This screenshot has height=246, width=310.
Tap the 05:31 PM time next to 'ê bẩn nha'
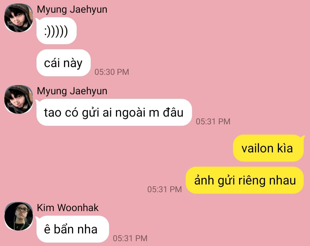(130, 238)
